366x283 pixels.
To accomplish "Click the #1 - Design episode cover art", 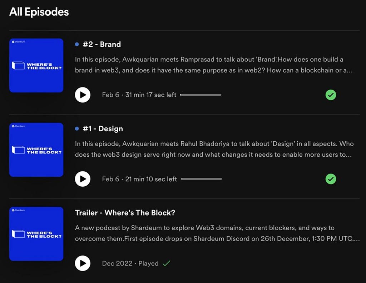I will [x=36, y=150].
